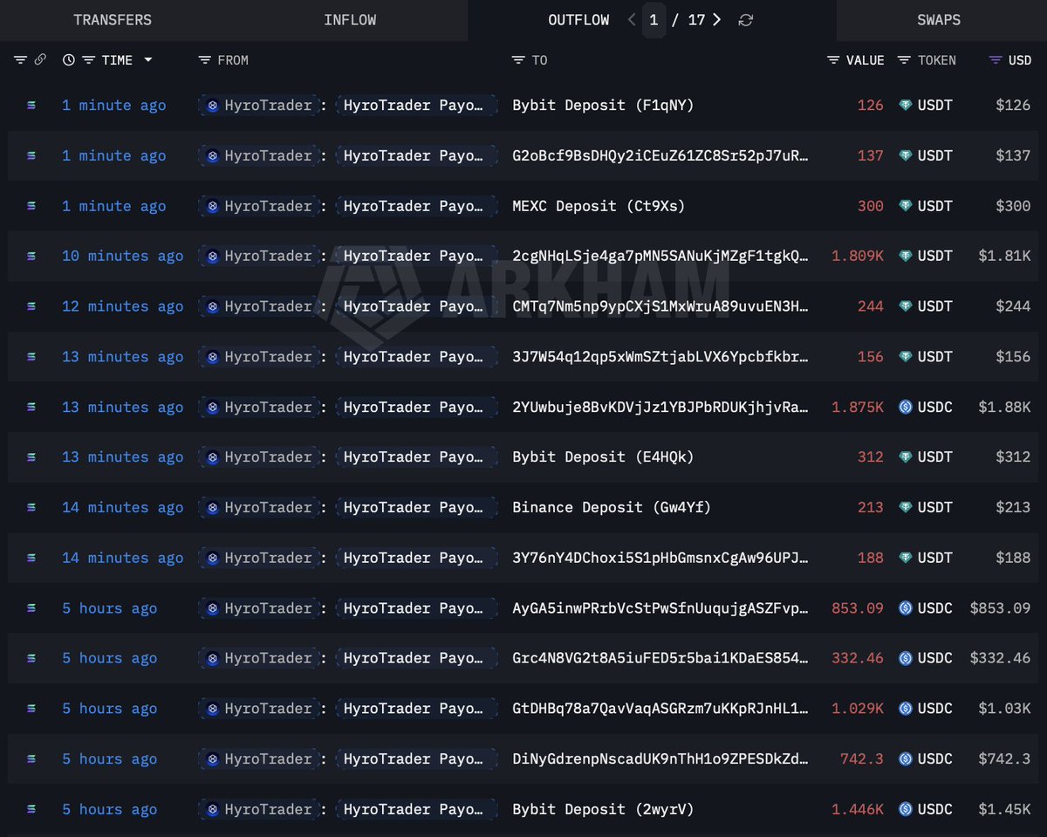Click HyroTrader Payo... label in $300 row
1047x837 pixels.
[415, 206]
